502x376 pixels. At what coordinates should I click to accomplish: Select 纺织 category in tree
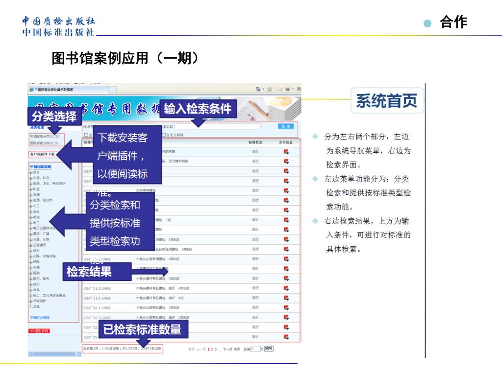coord(36,284)
